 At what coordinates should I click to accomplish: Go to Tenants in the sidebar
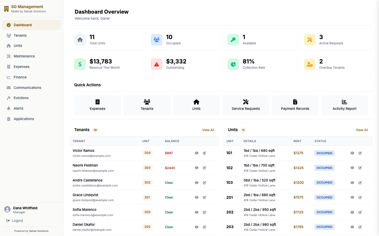pos(31,35)
